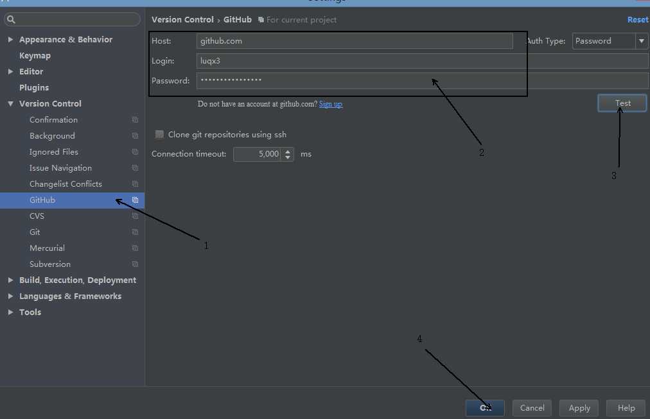Open the Auth Type dropdown

(x=610, y=41)
